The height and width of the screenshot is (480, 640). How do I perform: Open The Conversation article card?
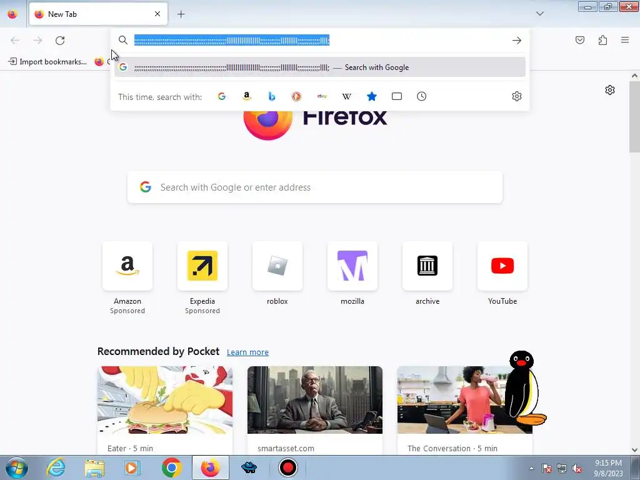point(465,410)
